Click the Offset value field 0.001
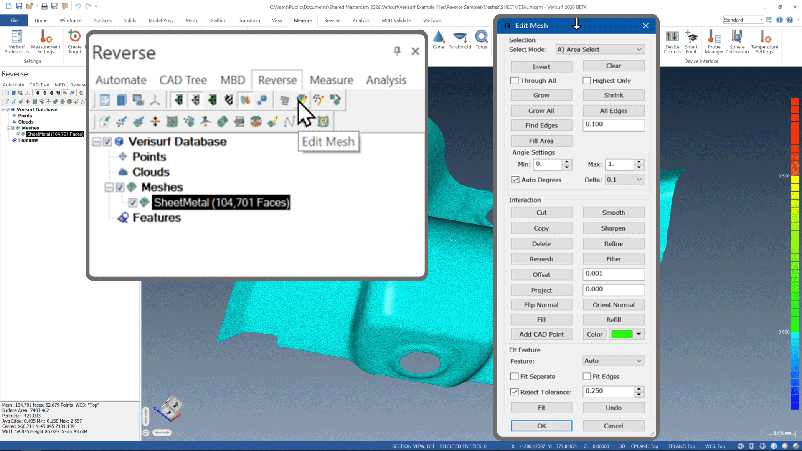Viewport: 802px width, 451px height. [x=613, y=274]
